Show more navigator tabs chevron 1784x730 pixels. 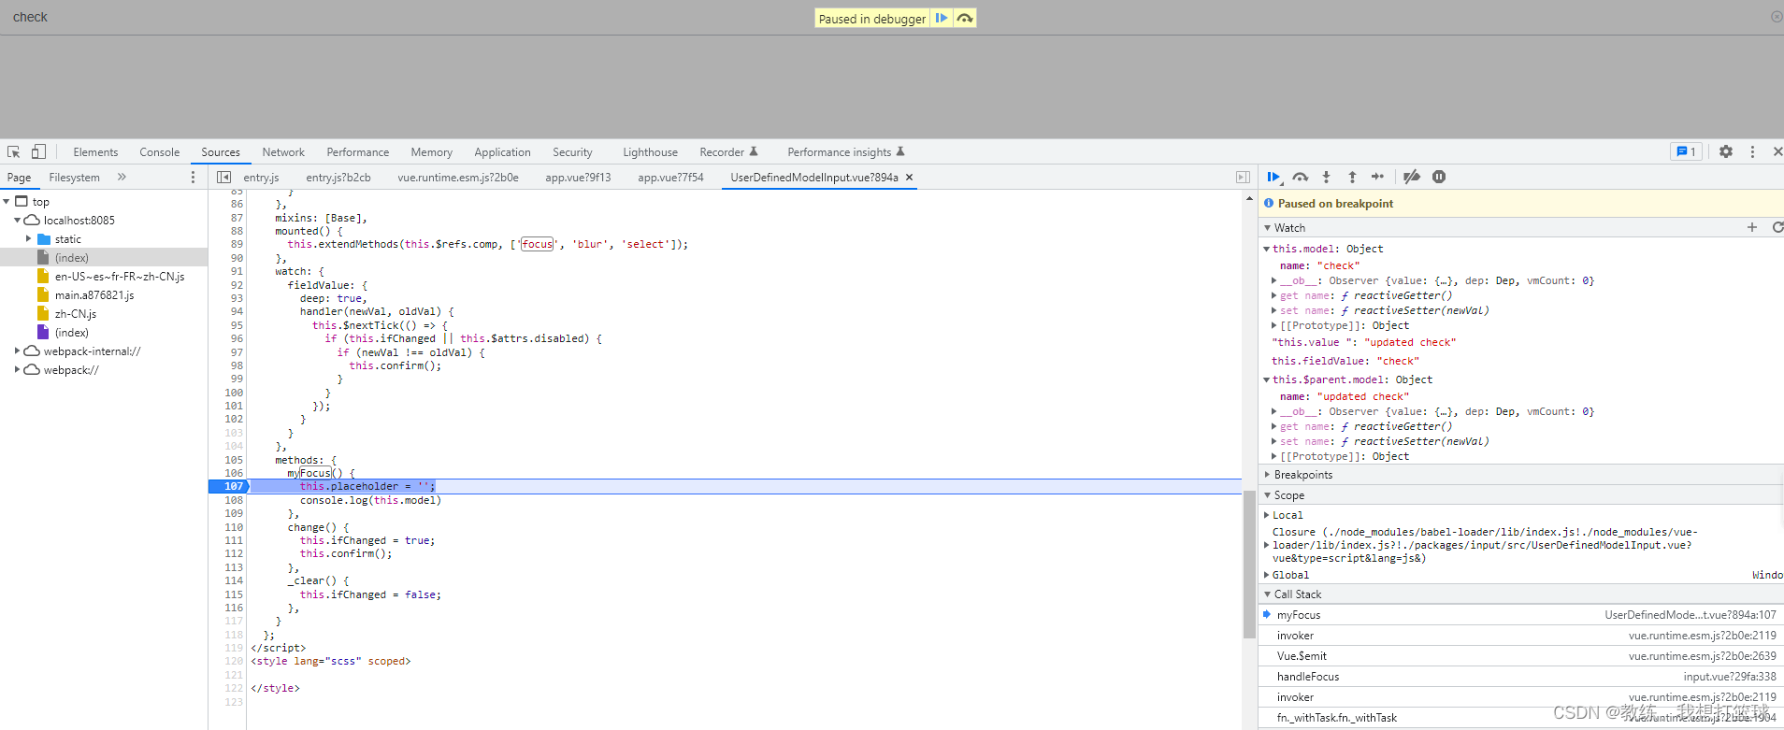click(x=122, y=177)
